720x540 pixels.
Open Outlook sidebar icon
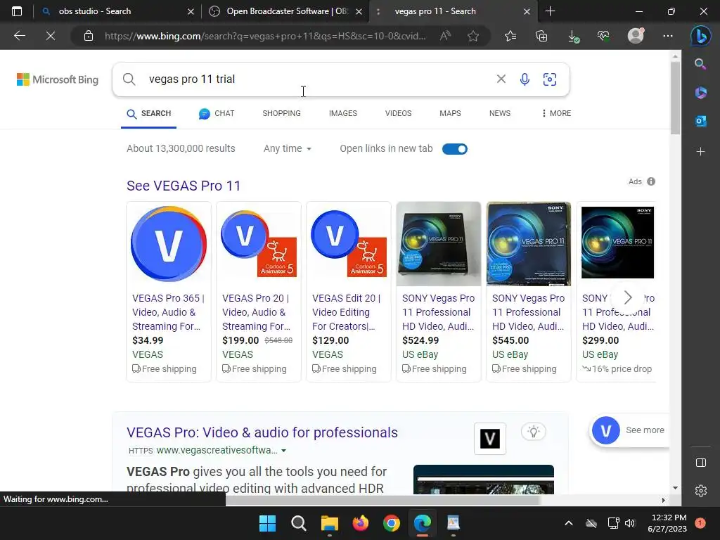(700, 121)
